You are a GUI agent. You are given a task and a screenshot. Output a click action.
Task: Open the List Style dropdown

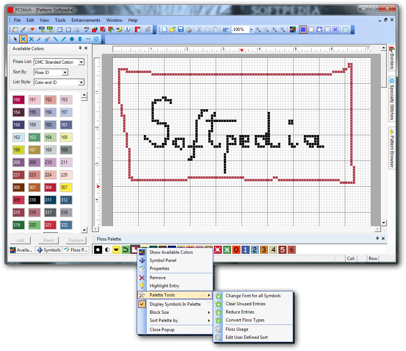(x=81, y=82)
